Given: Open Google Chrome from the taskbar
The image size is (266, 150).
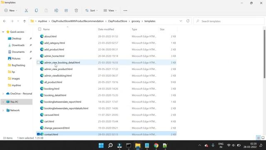Looking at the screenshot, I should tap(156, 145).
